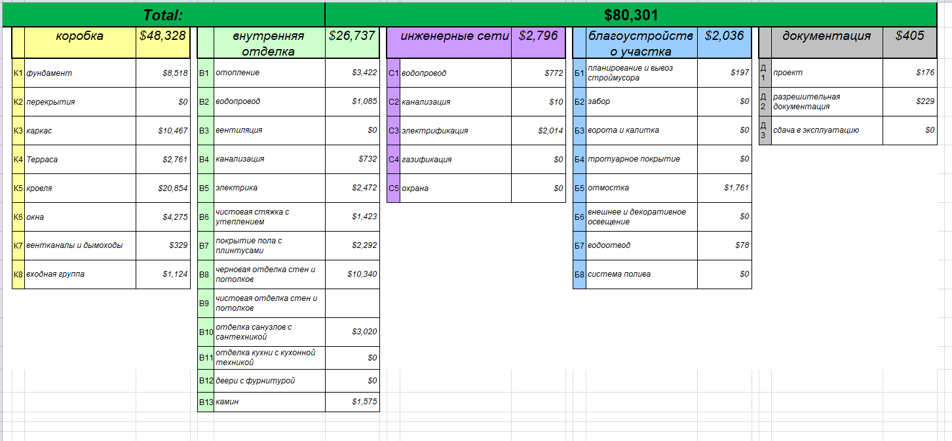Viewport: 952px width, 441px height.
Task: Select the $2,761 amount cell
Action: (x=163, y=160)
